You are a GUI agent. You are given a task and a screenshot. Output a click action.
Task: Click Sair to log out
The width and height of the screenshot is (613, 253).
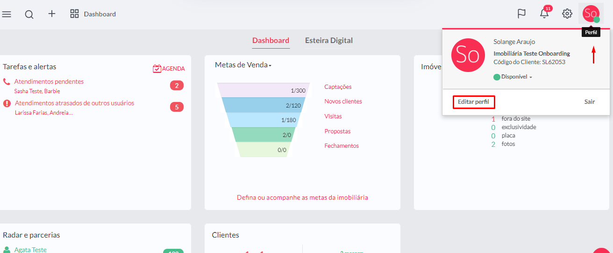(590, 102)
